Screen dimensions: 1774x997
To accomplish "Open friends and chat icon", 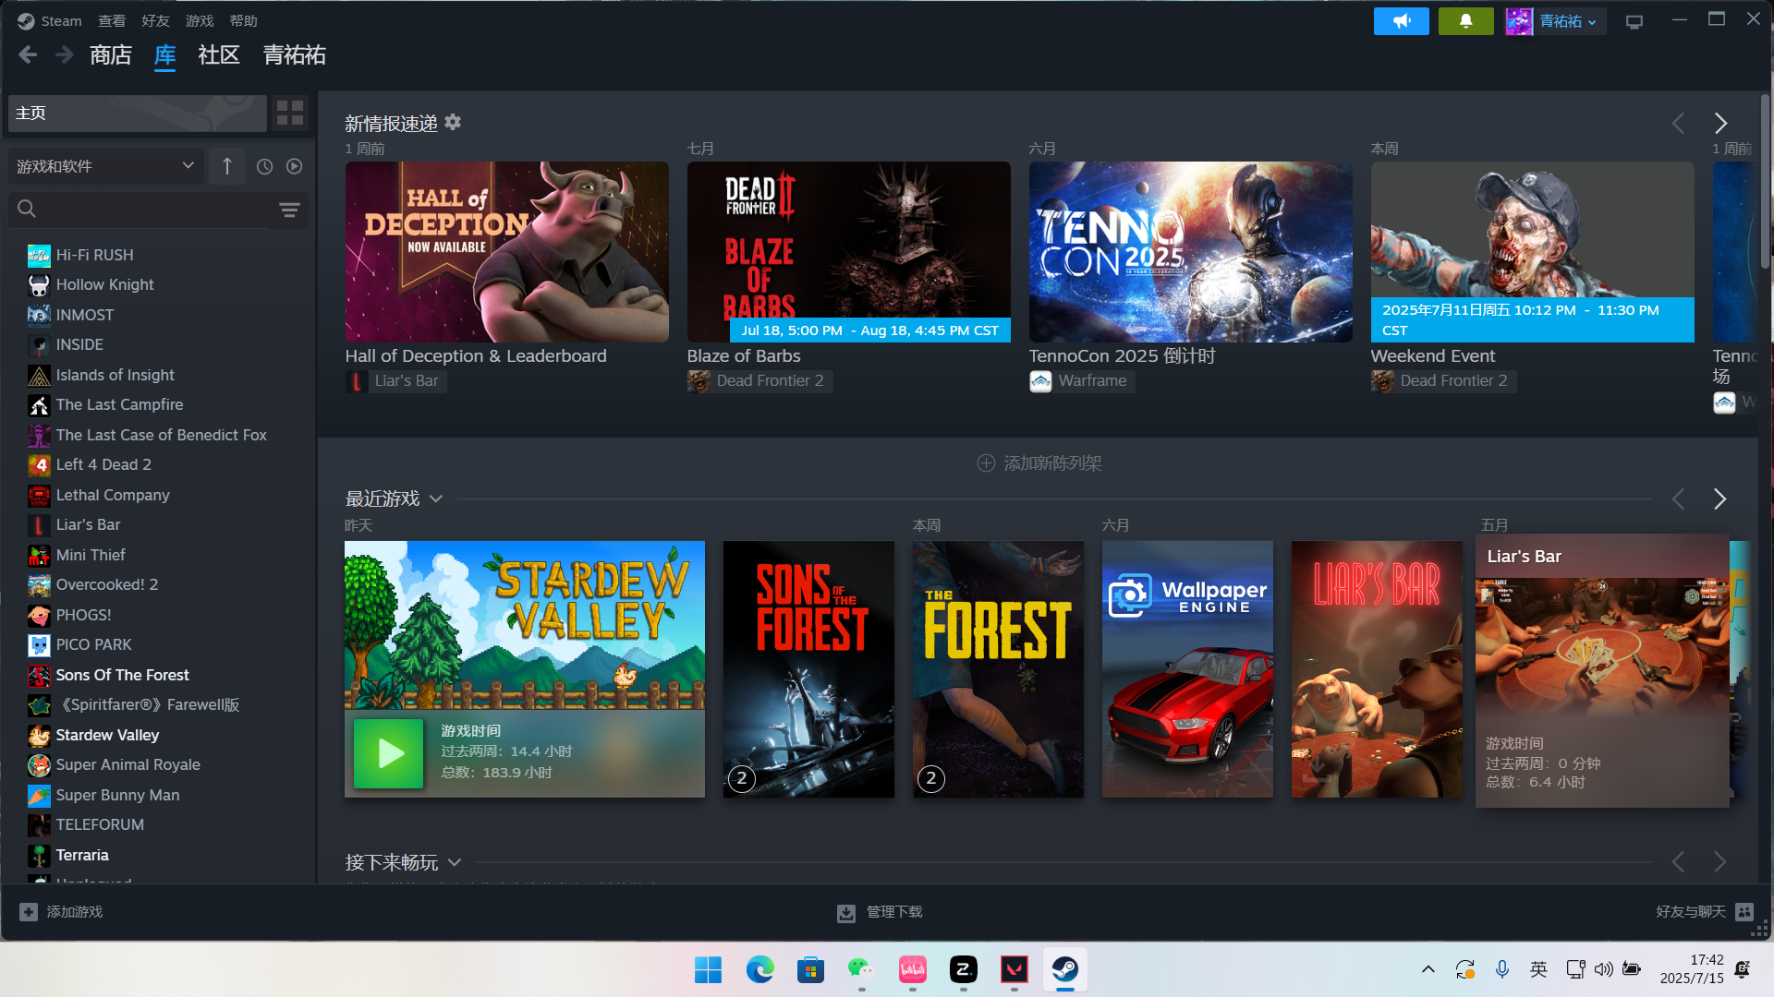I will pyautogui.click(x=1744, y=912).
